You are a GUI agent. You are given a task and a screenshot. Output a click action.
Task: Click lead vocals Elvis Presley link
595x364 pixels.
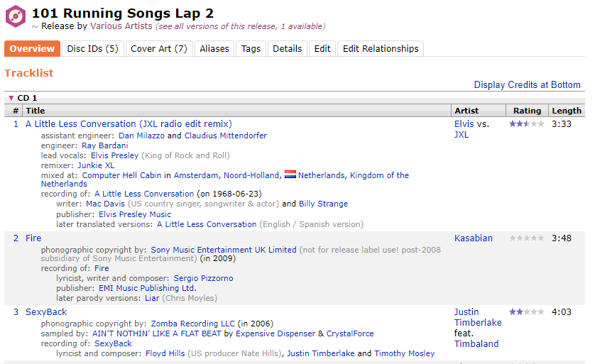pyautogui.click(x=114, y=155)
